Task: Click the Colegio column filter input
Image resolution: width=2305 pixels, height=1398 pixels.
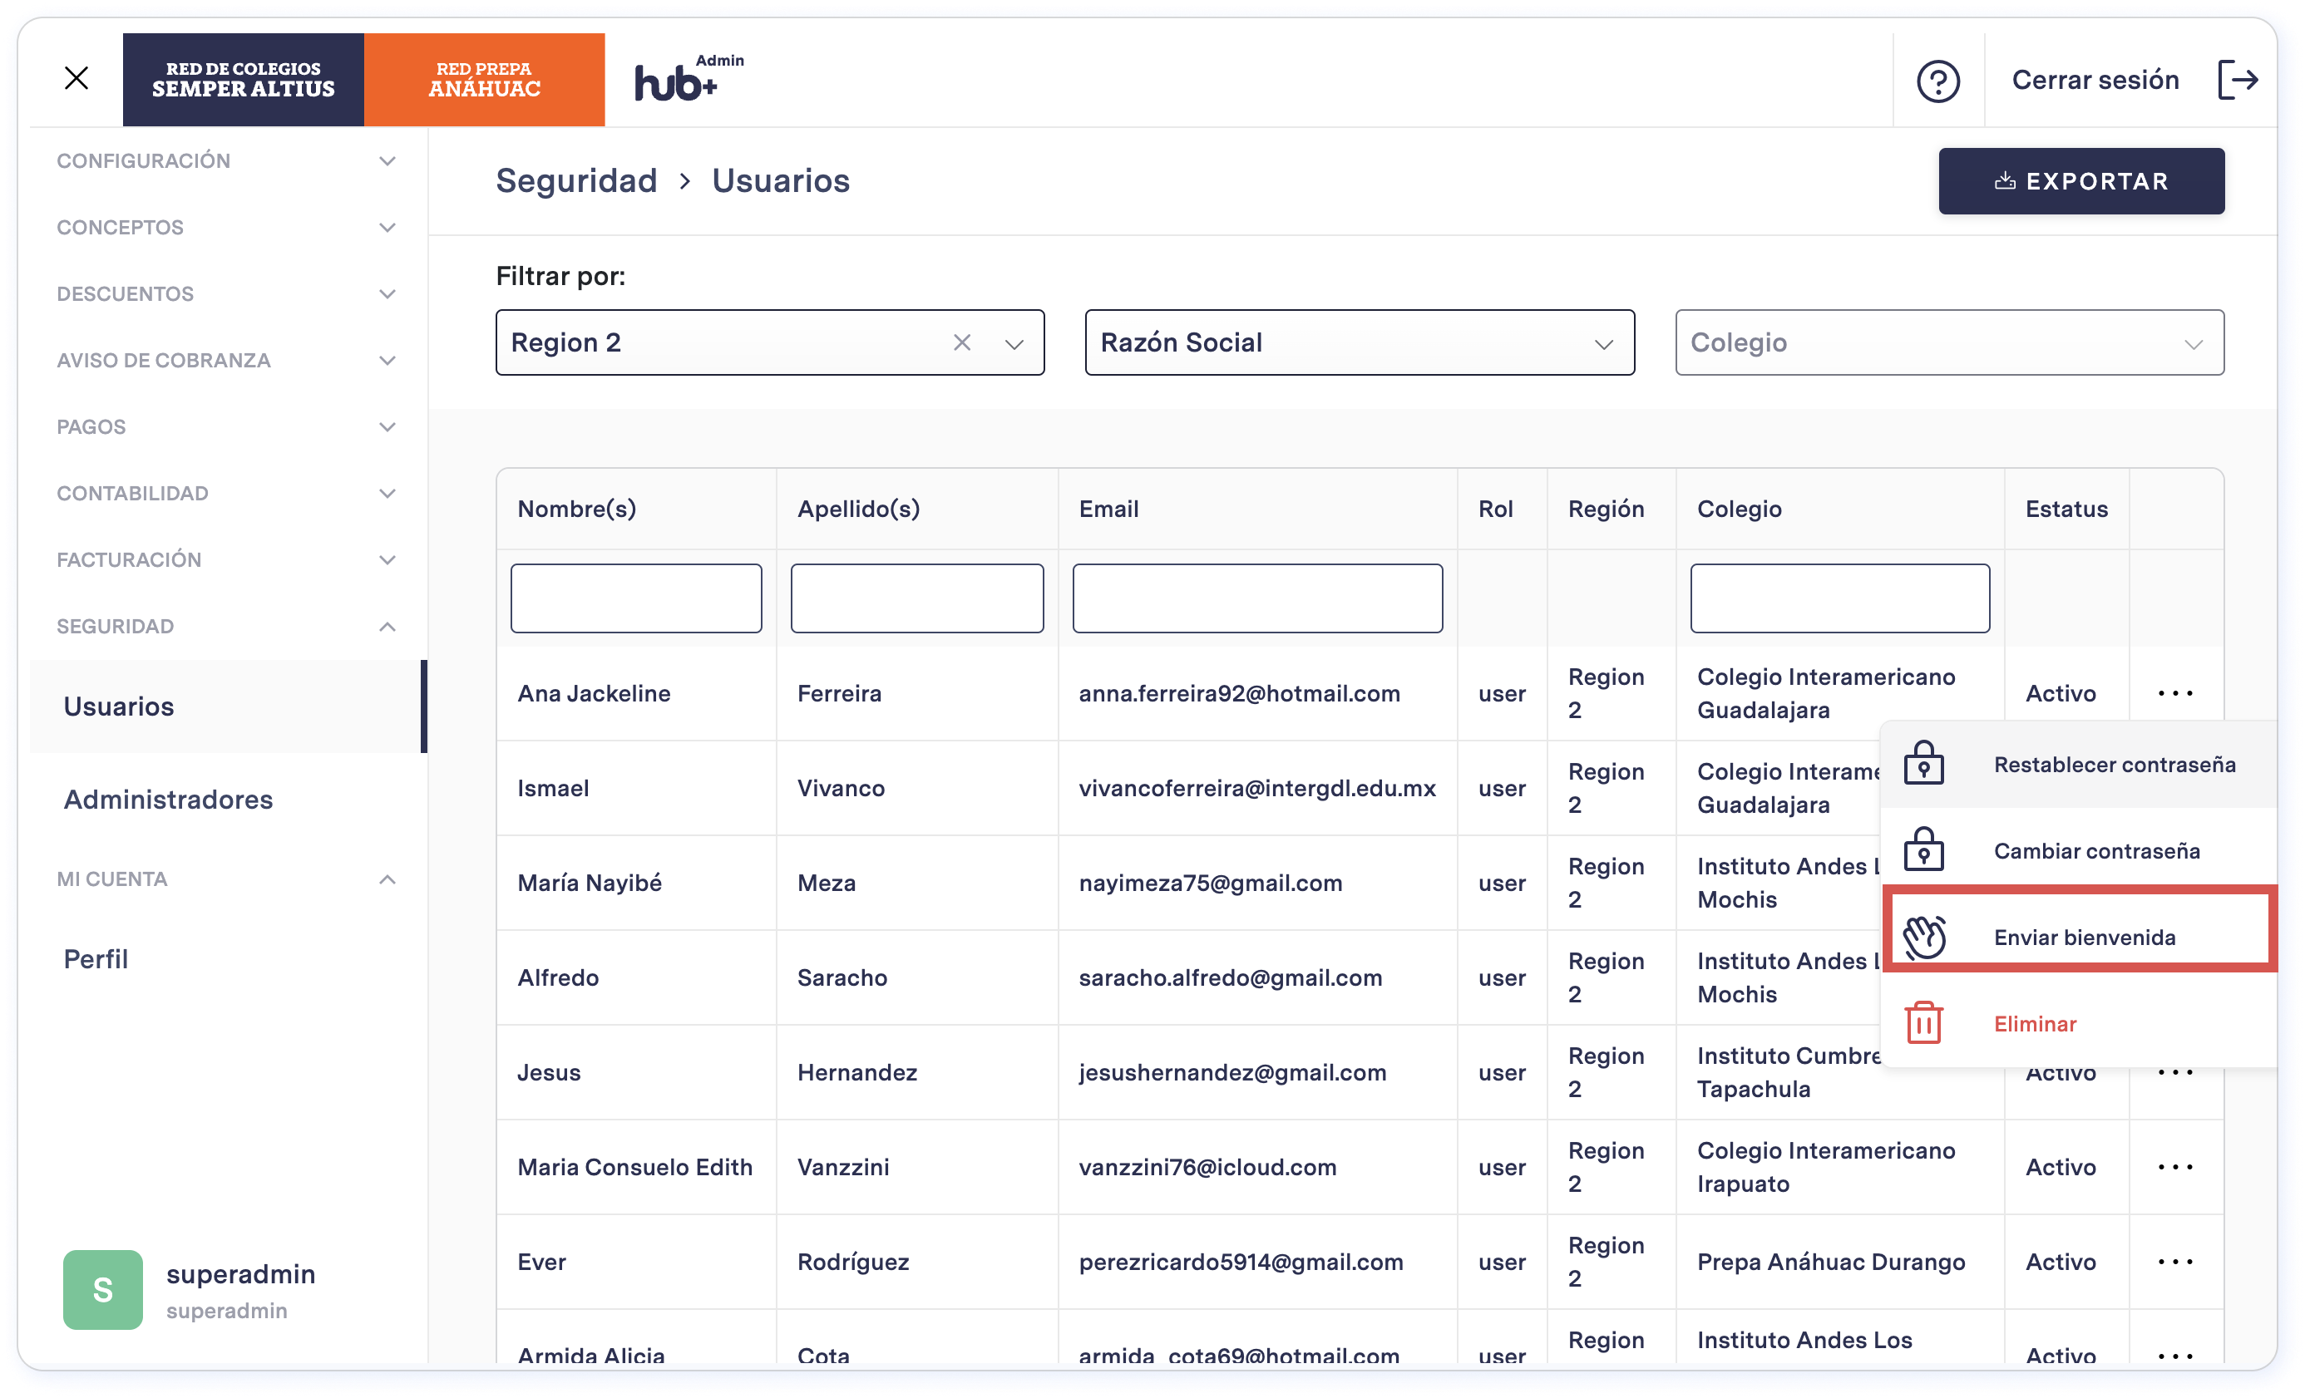Action: (x=1839, y=598)
